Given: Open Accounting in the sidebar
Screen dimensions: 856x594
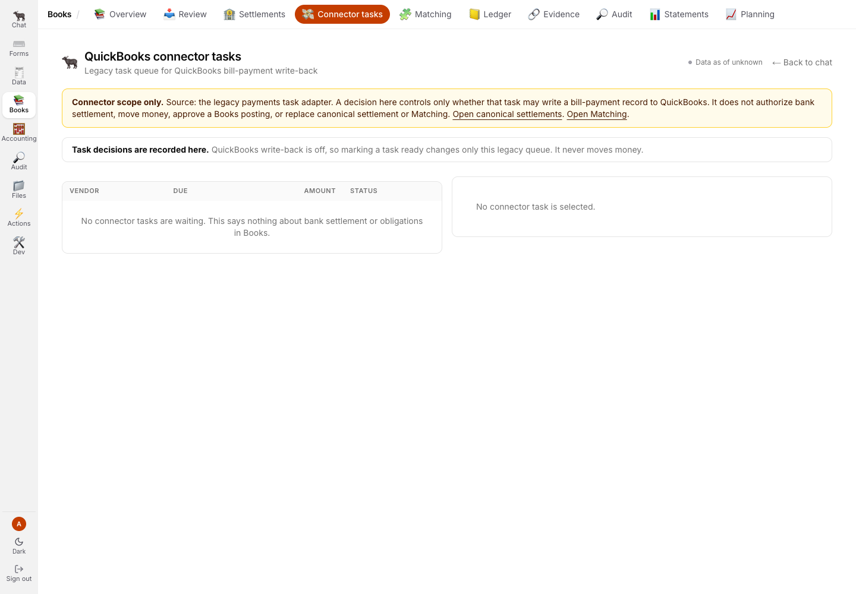Looking at the screenshot, I should (x=19, y=133).
